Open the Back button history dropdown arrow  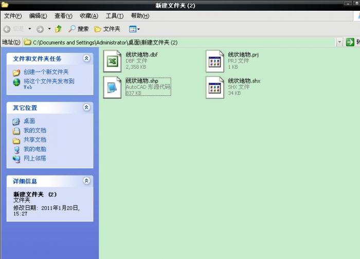coord(30,29)
